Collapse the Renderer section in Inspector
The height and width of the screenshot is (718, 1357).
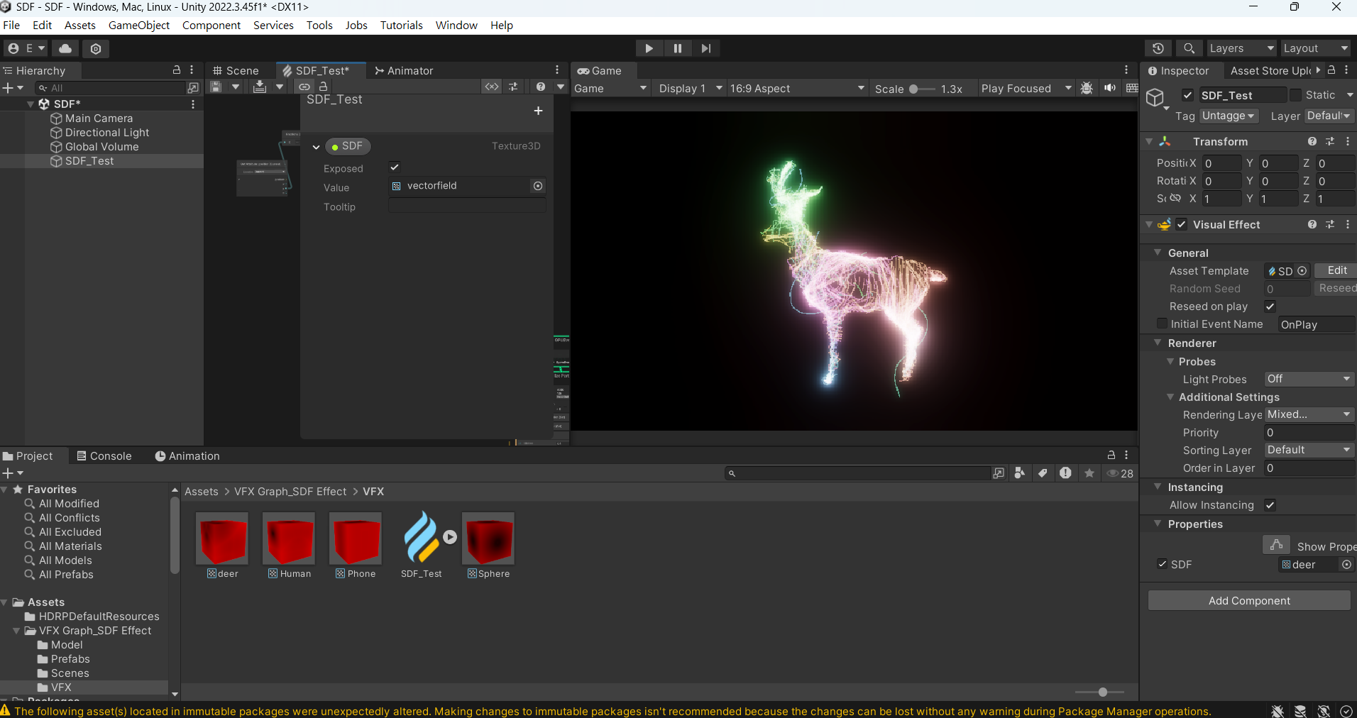[x=1158, y=343]
